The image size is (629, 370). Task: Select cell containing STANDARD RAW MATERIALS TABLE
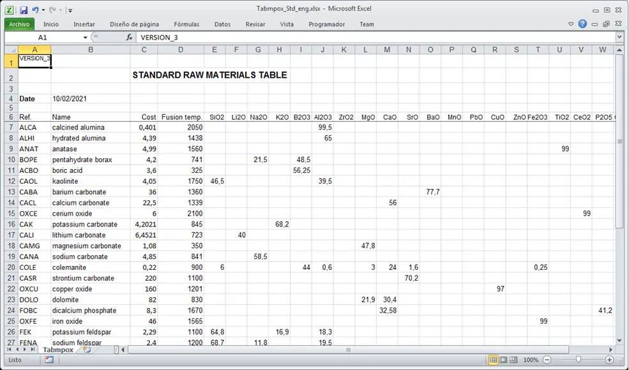(209, 75)
